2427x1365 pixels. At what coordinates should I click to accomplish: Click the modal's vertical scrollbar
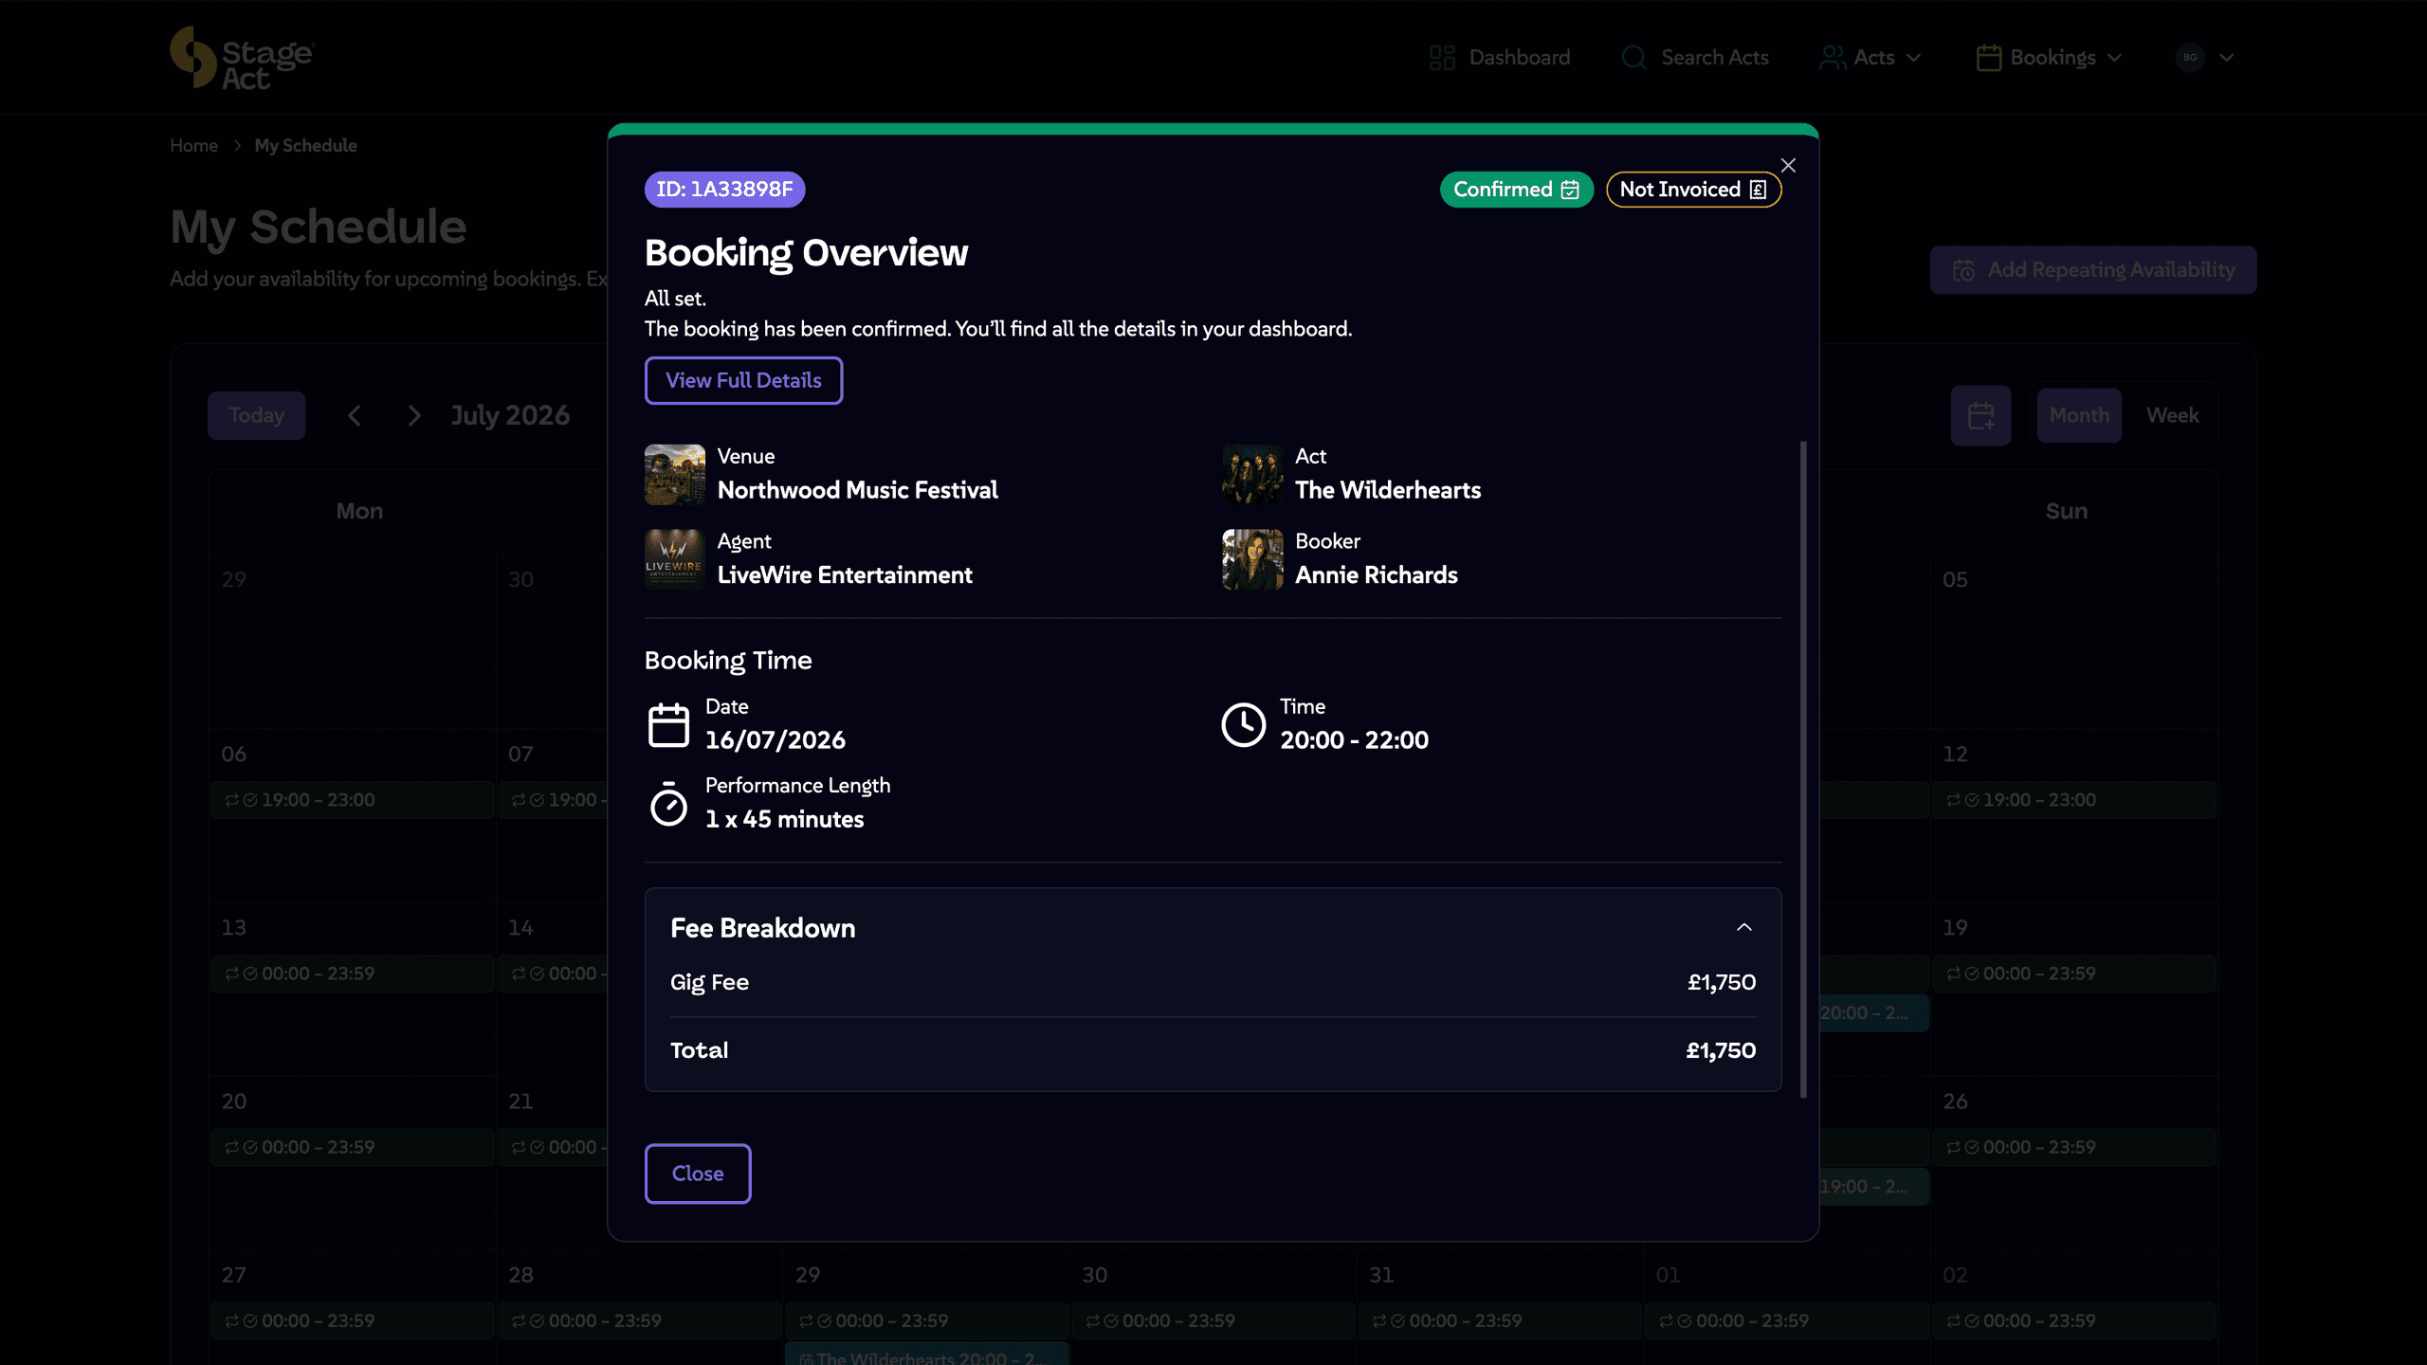[1802, 769]
